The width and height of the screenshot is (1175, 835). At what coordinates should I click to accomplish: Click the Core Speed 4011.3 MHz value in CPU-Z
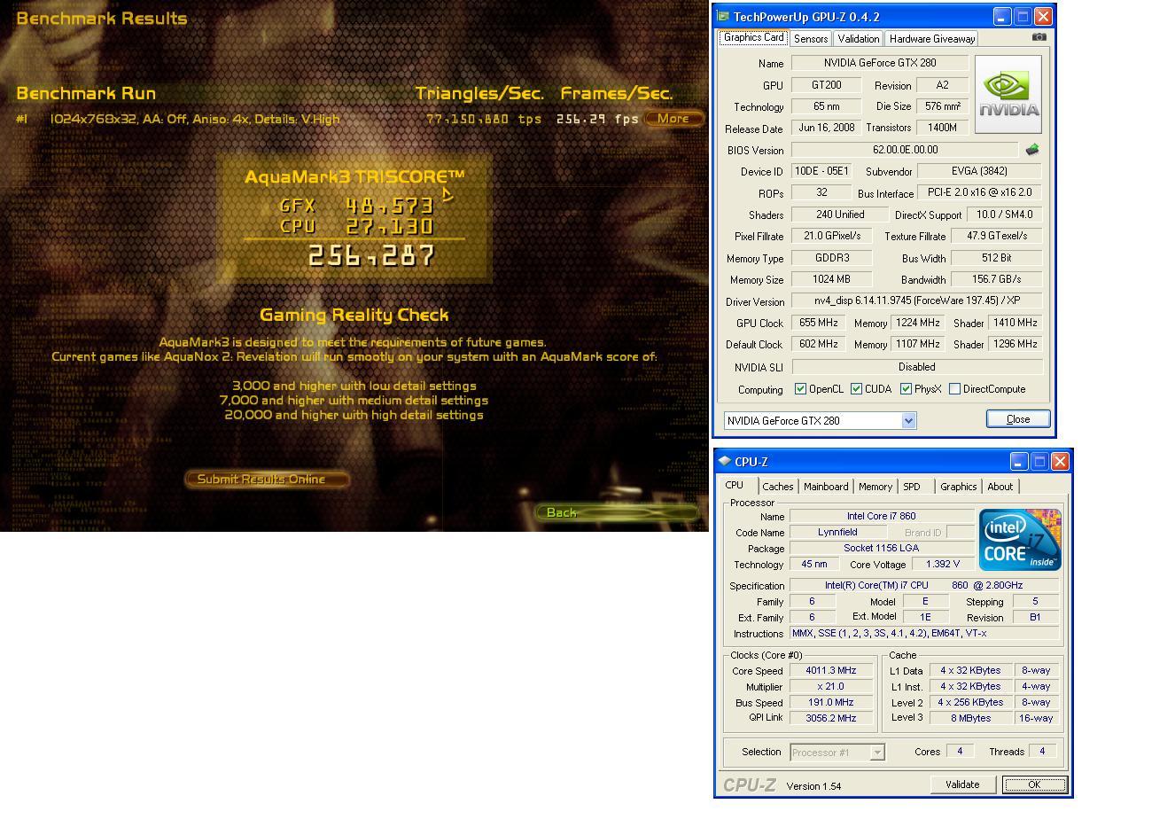(830, 671)
